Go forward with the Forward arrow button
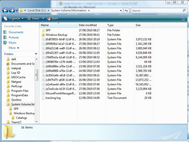The height and width of the screenshot is (142, 189). (x=12, y=11)
